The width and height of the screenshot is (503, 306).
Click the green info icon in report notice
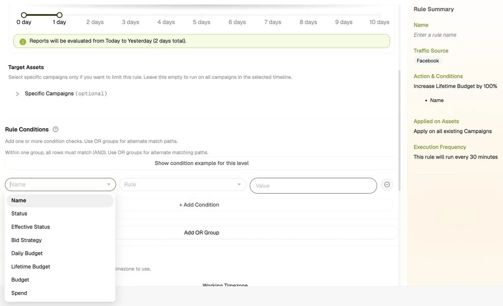23,42
